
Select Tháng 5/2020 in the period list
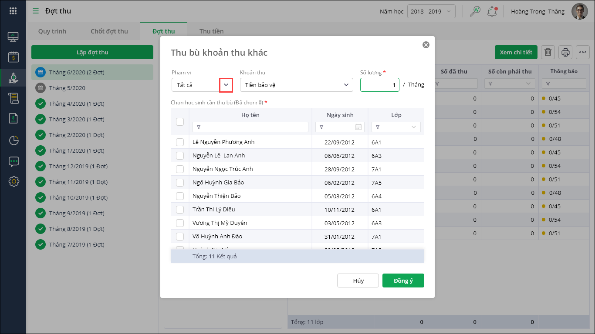(x=92, y=88)
